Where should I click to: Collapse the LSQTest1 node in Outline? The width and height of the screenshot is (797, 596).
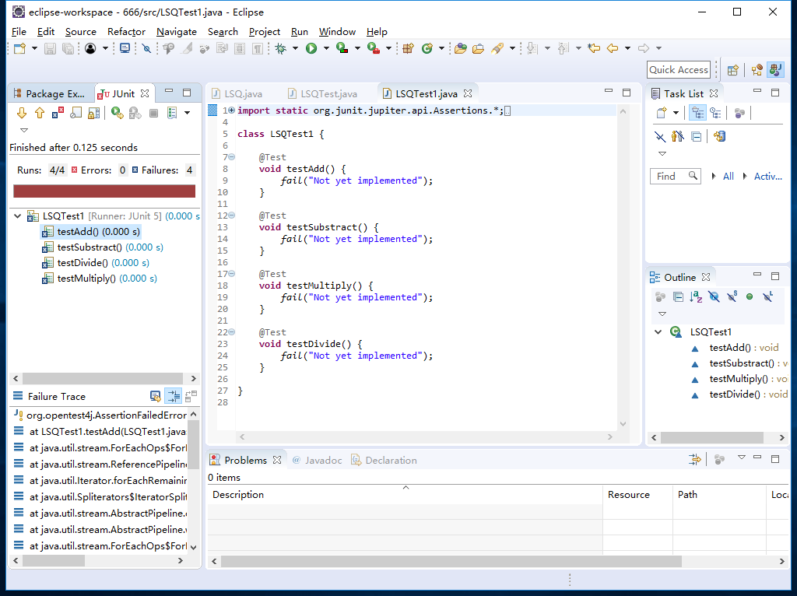[658, 331]
